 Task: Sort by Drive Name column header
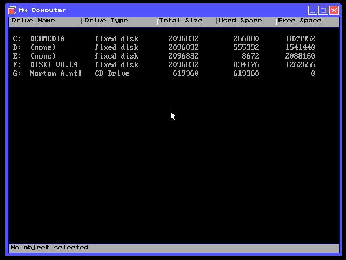pos(45,22)
